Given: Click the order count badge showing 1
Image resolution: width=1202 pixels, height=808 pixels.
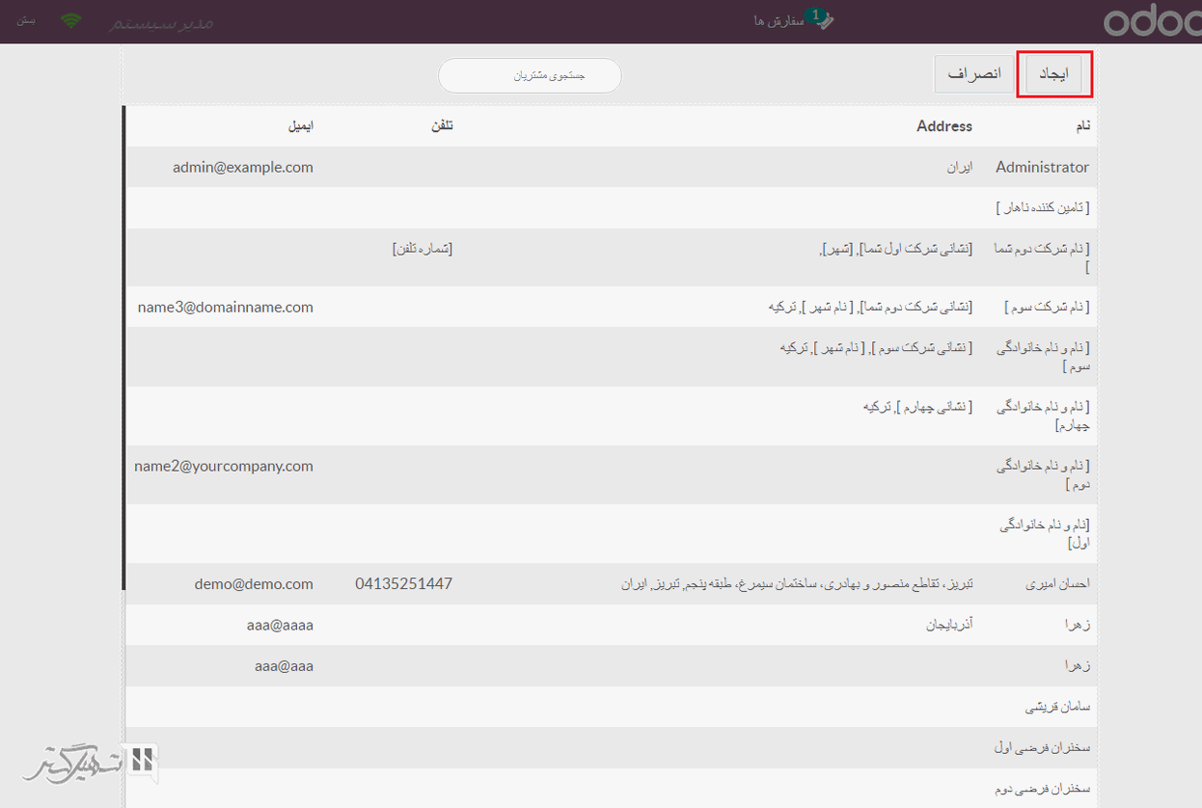Looking at the screenshot, I should [816, 15].
